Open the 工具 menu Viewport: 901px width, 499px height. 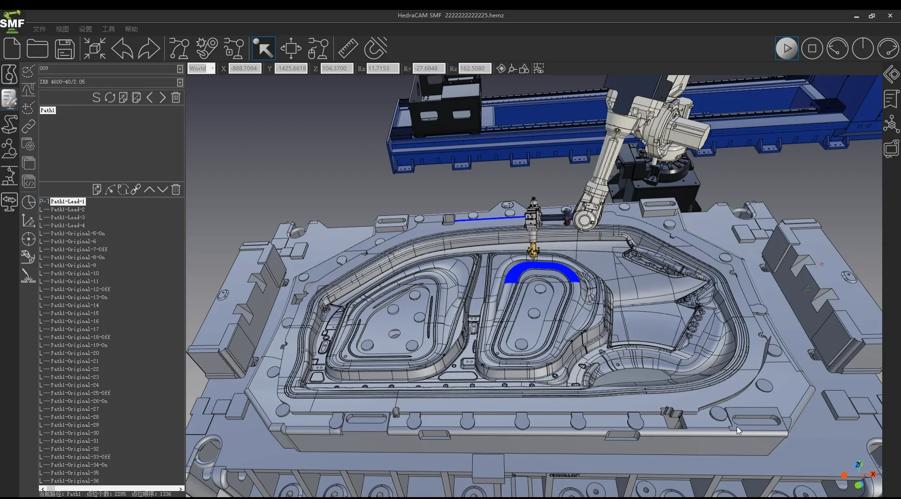click(x=108, y=29)
